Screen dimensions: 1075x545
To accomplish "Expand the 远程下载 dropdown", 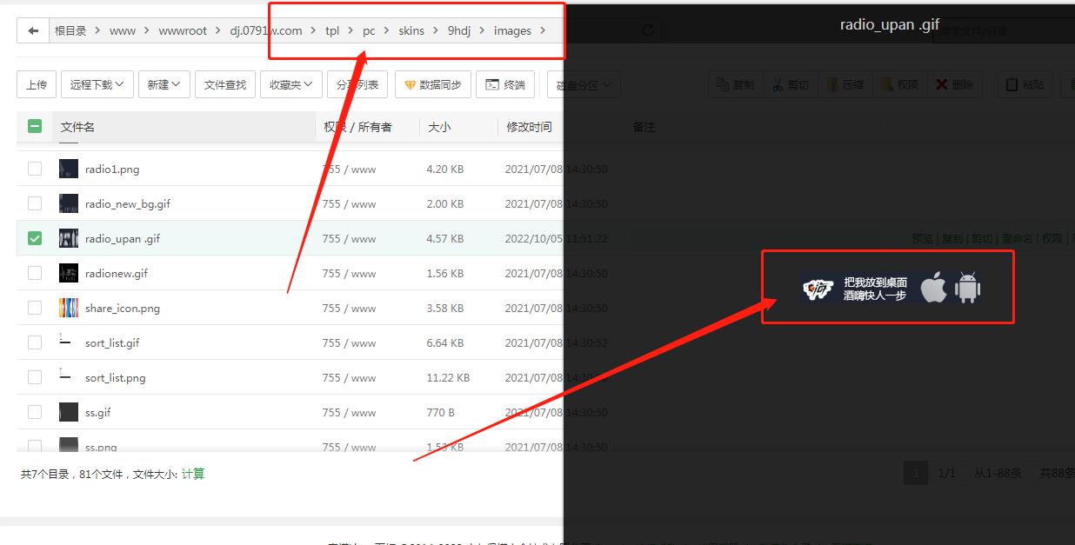I will coord(97,84).
